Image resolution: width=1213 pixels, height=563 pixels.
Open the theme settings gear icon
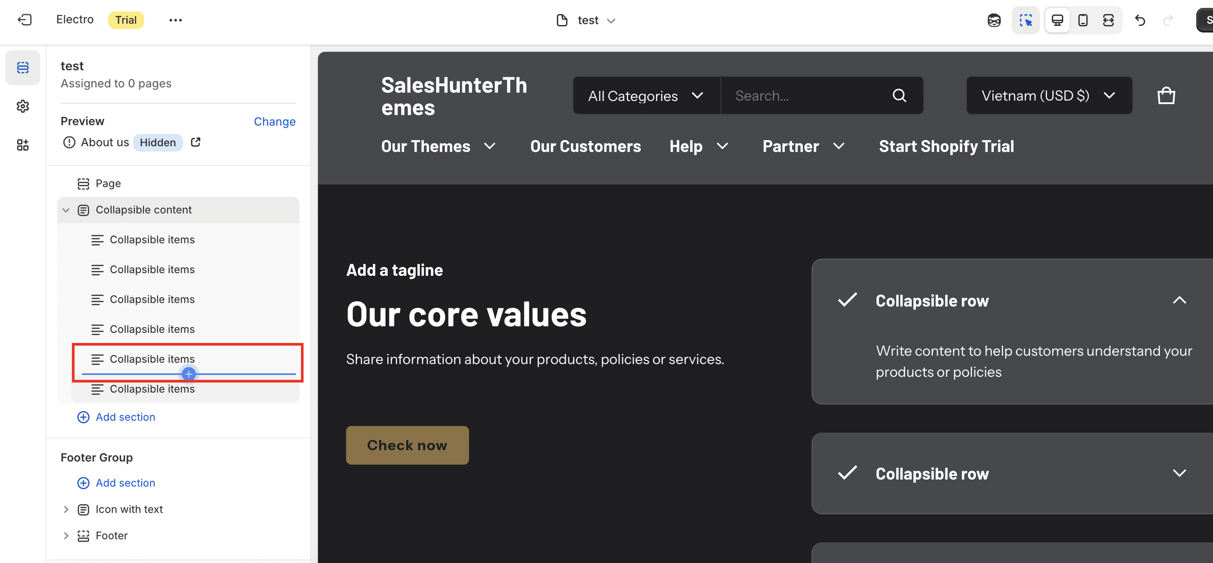click(x=22, y=106)
